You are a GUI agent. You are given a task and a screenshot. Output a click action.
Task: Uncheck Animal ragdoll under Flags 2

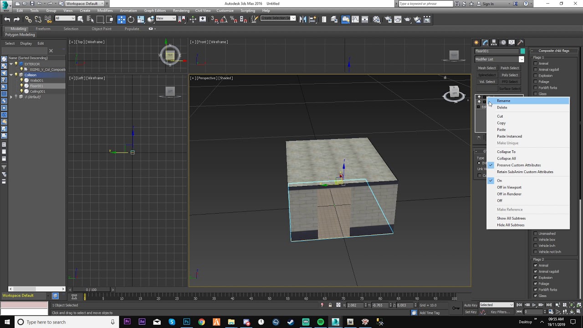pos(536,272)
